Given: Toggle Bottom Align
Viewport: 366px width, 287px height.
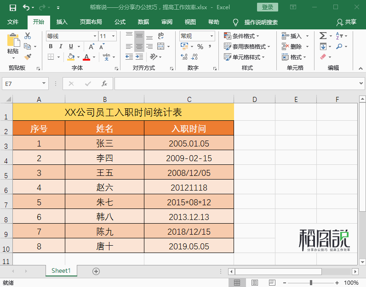Looking at the screenshot, I should click(x=149, y=37).
